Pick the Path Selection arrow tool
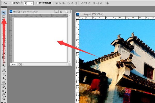This screenshot has height=103, width=155. coord(4,78)
